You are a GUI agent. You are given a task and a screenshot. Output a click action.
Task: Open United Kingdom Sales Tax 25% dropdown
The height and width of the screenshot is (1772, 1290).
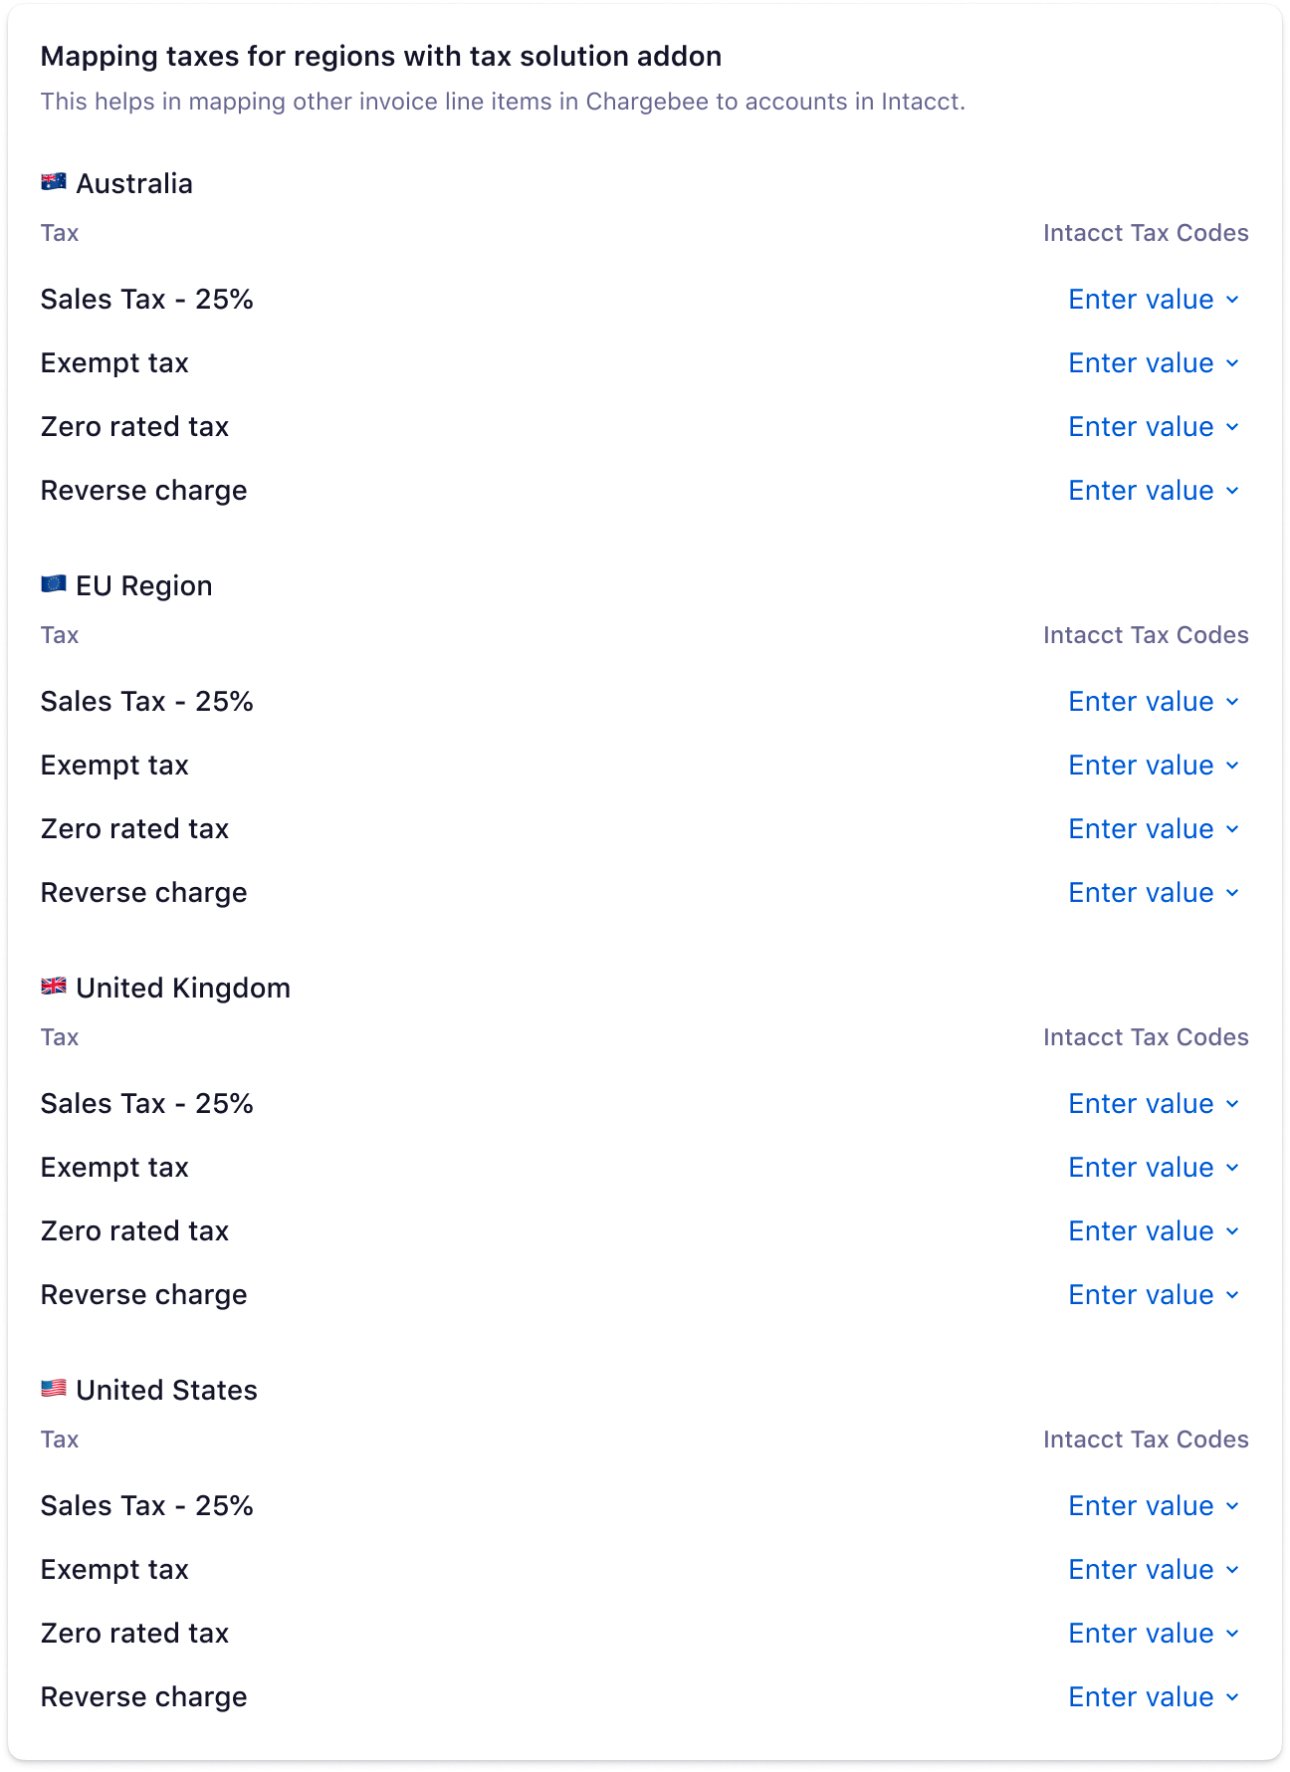click(x=1154, y=1104)
